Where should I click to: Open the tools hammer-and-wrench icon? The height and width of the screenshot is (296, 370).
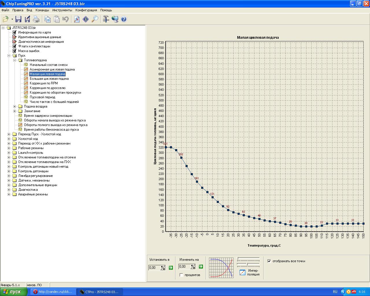pyautogui.click(x=106, y=19)
